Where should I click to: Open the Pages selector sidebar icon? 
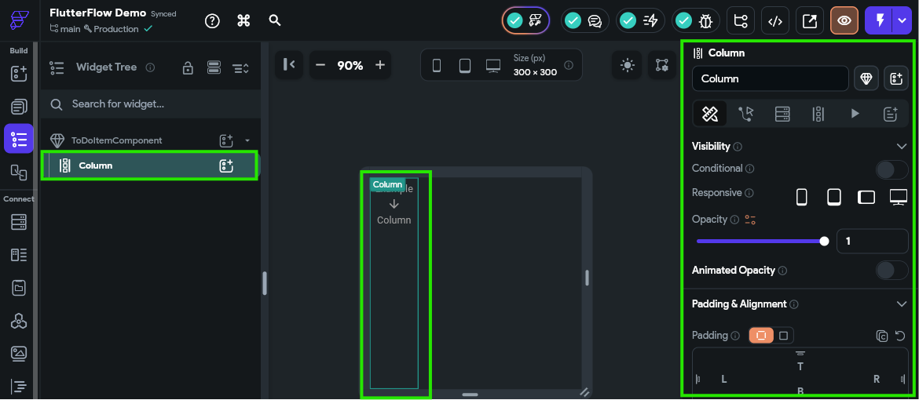(x=19, y=107)
